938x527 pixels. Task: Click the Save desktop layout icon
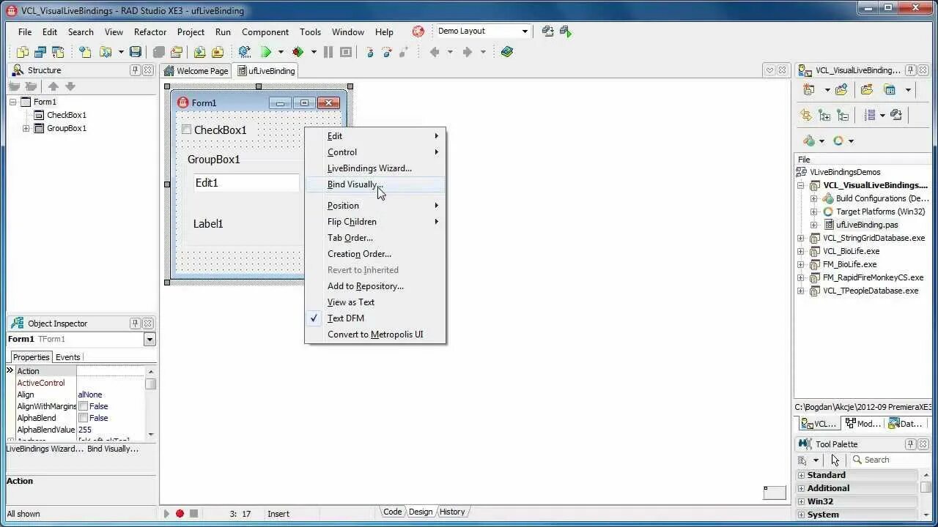[547, 31]
